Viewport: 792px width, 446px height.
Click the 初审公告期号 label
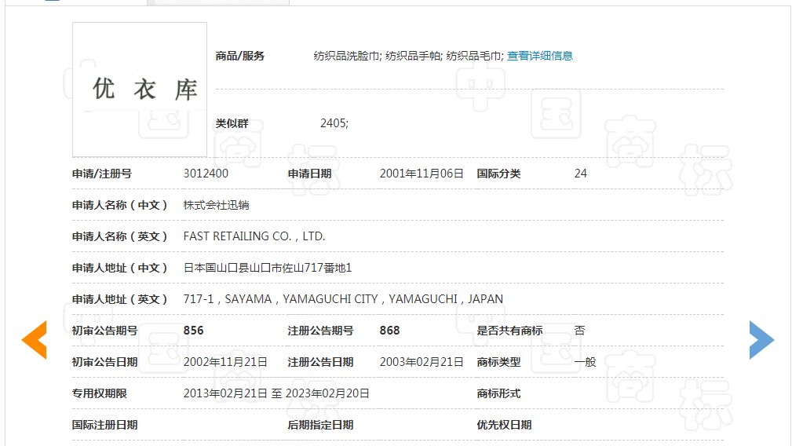tap(104, 331)
